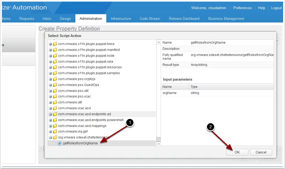Viewport: 285px width, 169px height.
Task: Open the Business Management tab
Action: pos(226,19)
